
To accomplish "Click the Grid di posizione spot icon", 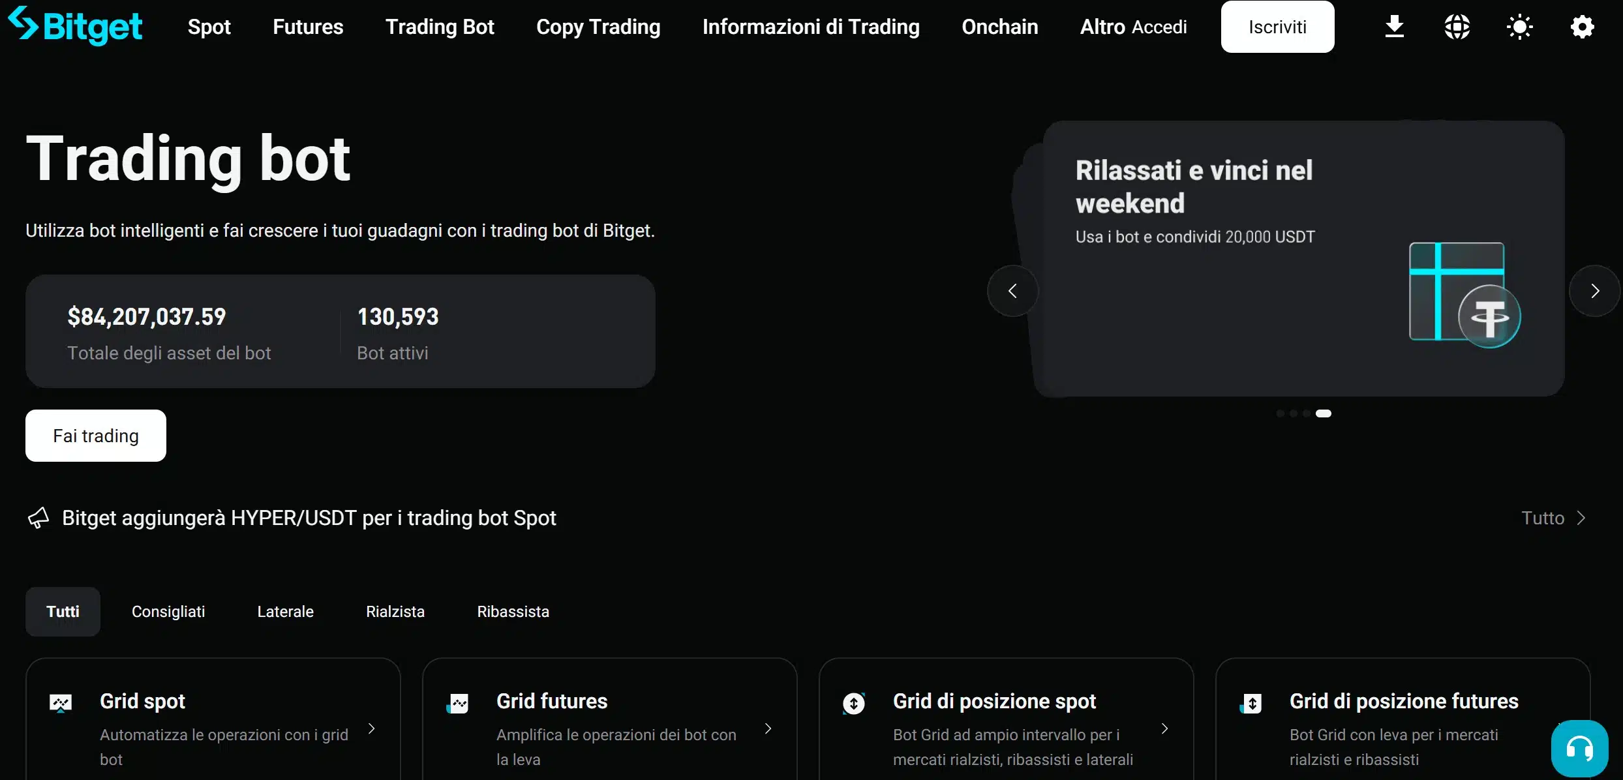I will [x=855, y=702].
